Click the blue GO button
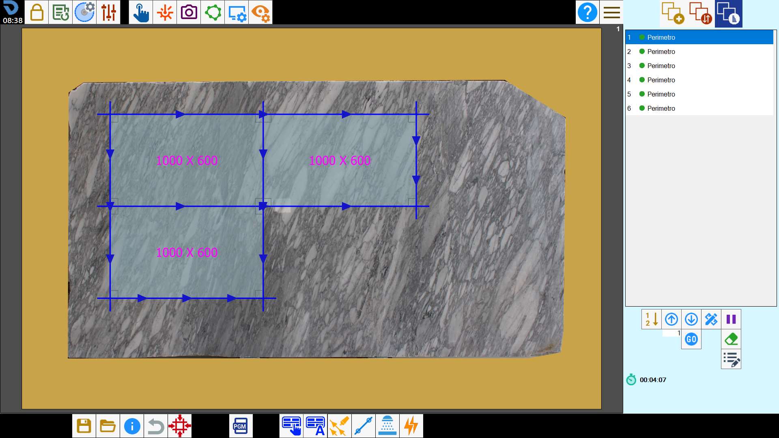Viewport: 779px width, 438px height. pyautogui.click(x=691, y=339)
